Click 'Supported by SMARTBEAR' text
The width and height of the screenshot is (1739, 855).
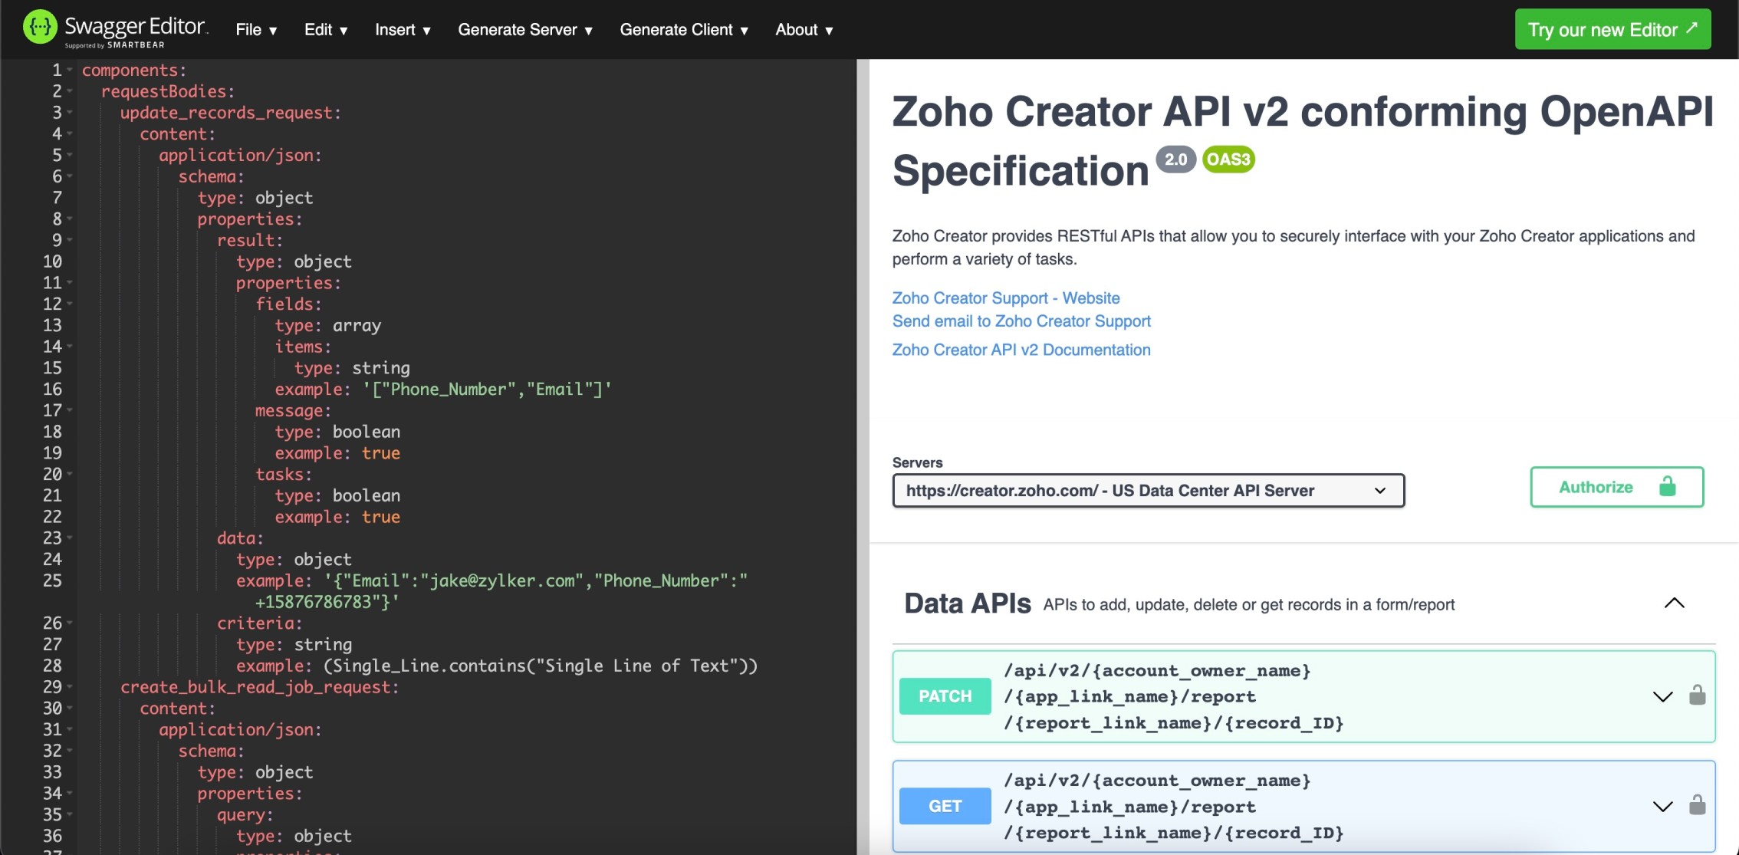coord(114,45)
